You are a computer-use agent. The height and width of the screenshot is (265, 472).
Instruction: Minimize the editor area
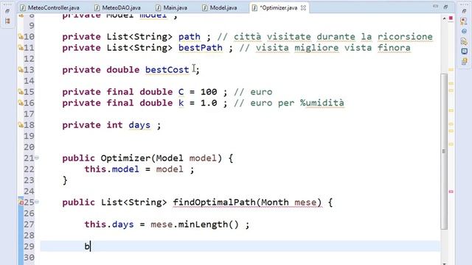click(435, 7)
